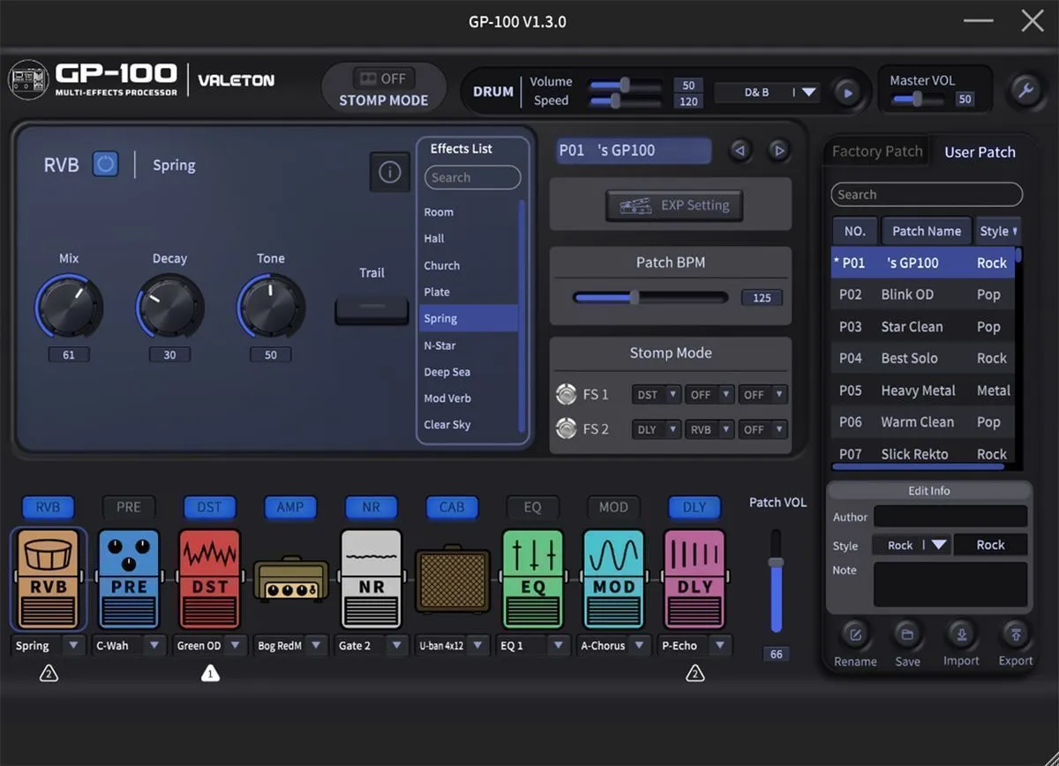Play the drum machine
The width and height of the screenshot is (1059, 766).
coord(847,92)
